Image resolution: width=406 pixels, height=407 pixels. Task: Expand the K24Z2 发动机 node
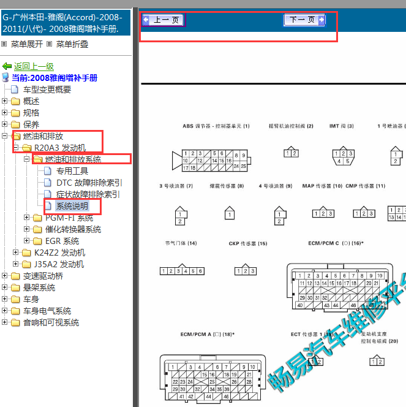click(x=15, y=253)
